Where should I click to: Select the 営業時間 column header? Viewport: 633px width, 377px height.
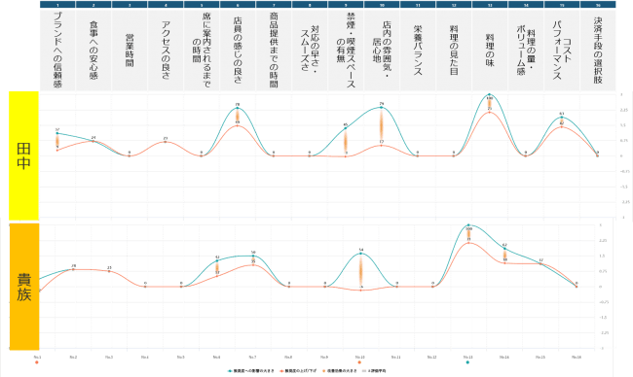[130, 50]
